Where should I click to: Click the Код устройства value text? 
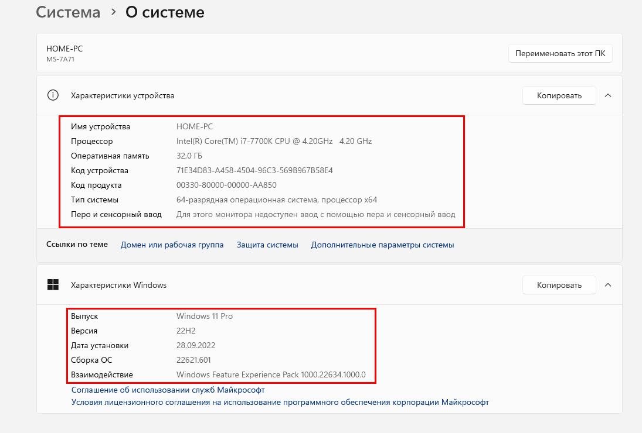[x=254, y=170]
